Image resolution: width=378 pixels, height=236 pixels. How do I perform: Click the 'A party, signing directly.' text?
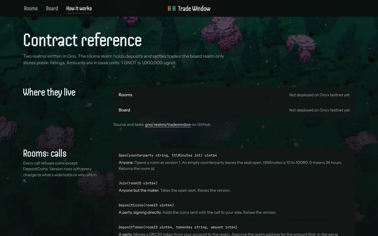(x=140, y=212)
